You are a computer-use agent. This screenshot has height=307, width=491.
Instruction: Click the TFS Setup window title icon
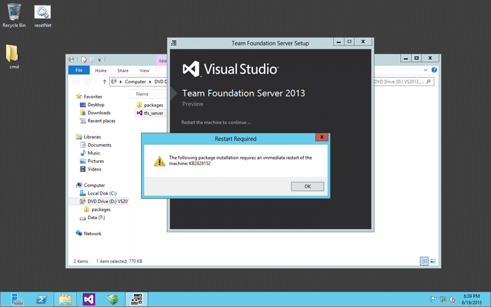coord(174,43)
